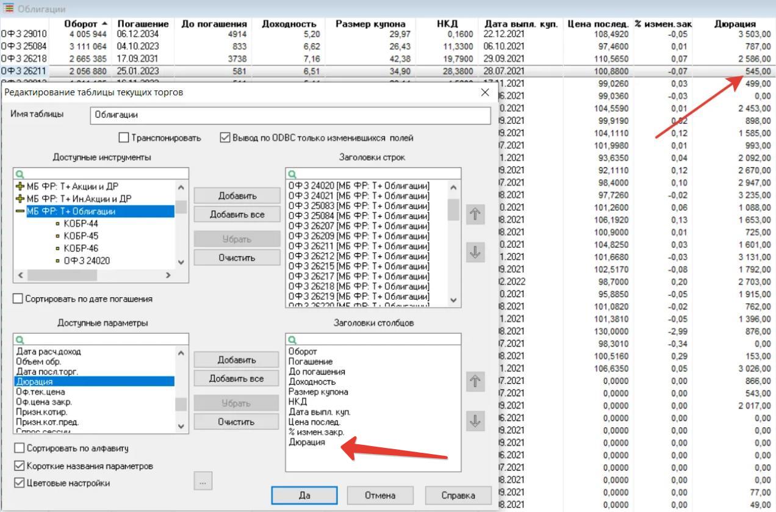The height and width of the screenshot is (512, 776).
Task: Collapse МБ ФР: Т+ Облигации tree node
Action: pos(20,211)
